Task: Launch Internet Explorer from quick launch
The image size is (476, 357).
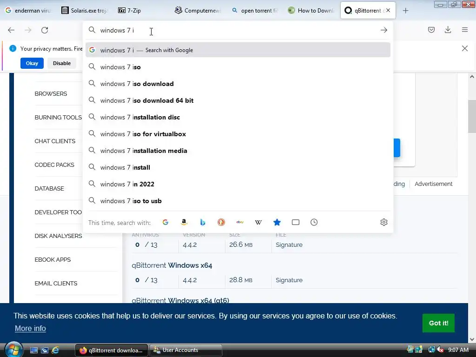Action: [x=55, y=350]
